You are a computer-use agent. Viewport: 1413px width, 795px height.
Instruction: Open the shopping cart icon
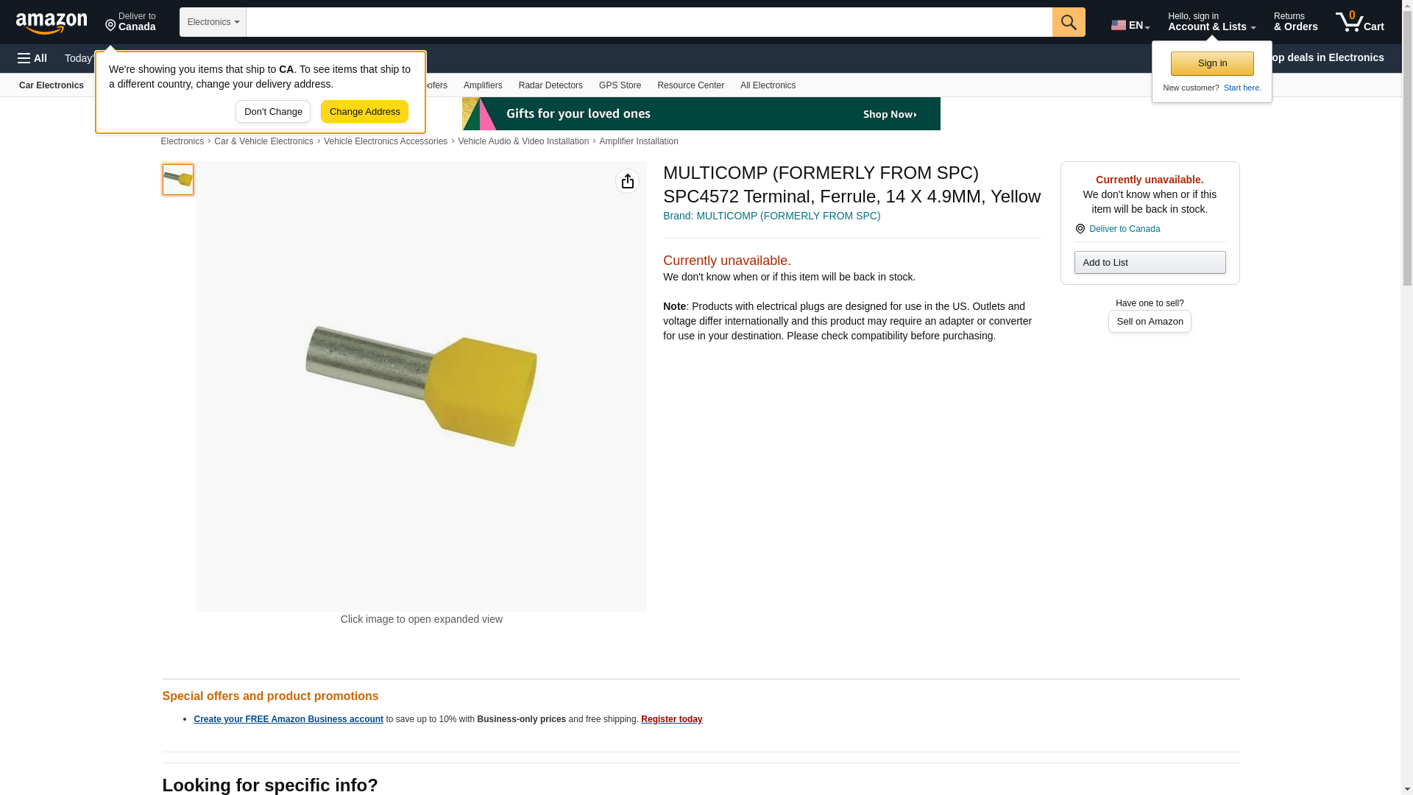click(x=1359, y=22)
